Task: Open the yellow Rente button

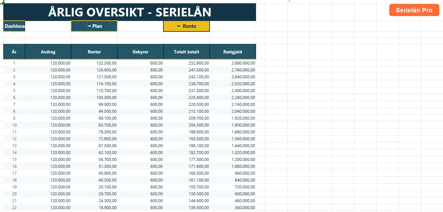Action: click(x=186, y=26)
